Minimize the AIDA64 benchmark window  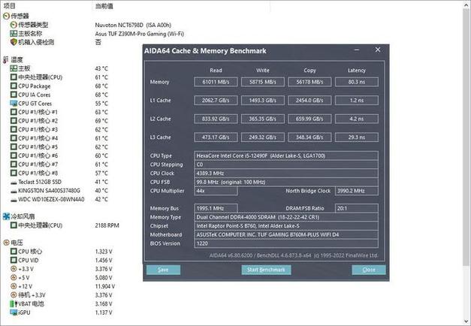[x=357, y=50]
